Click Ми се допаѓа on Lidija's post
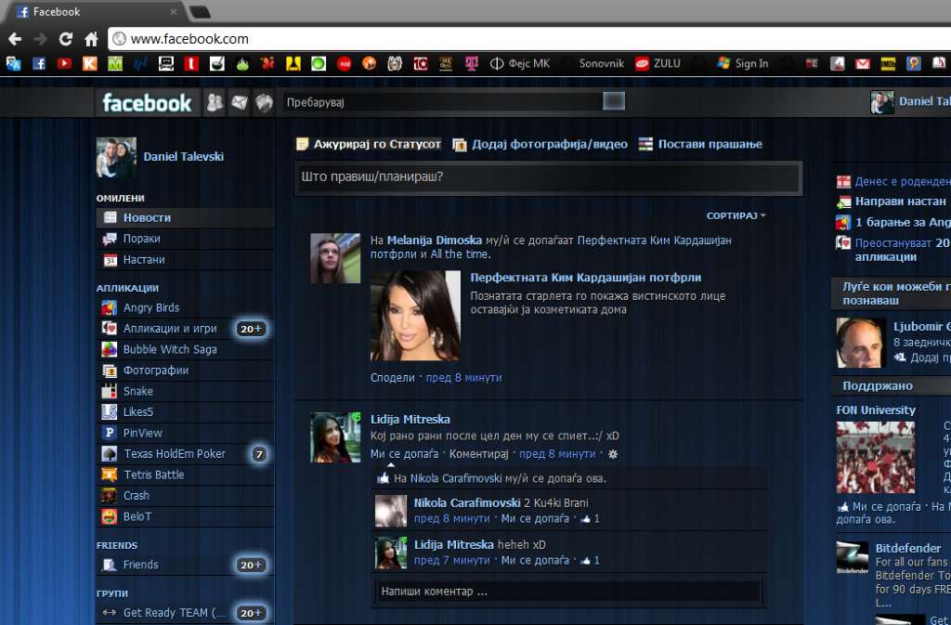This screenshot has height=625, width=951. [404, 454]
